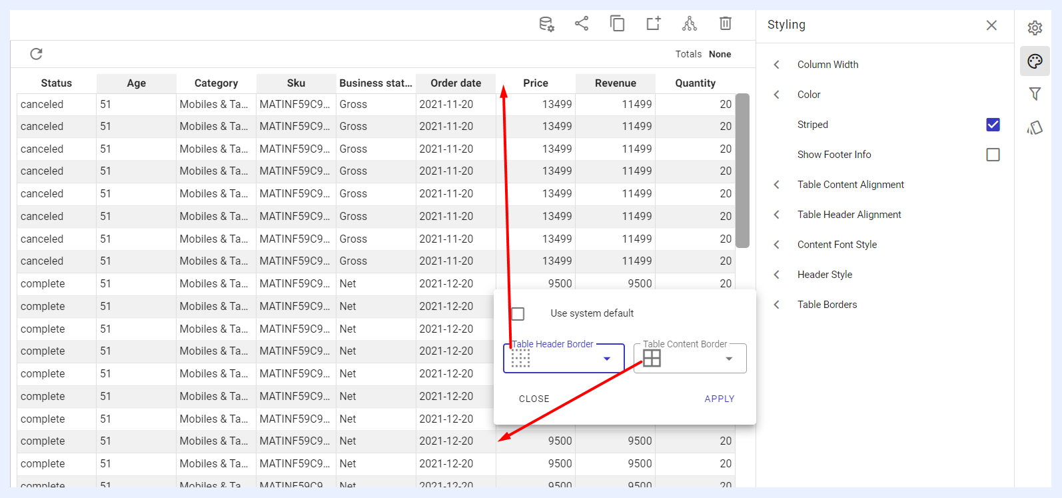This screenshot has width=1062, height=498.
Task: Open the Table Content Border dropdown
Action: click(690, 359)
